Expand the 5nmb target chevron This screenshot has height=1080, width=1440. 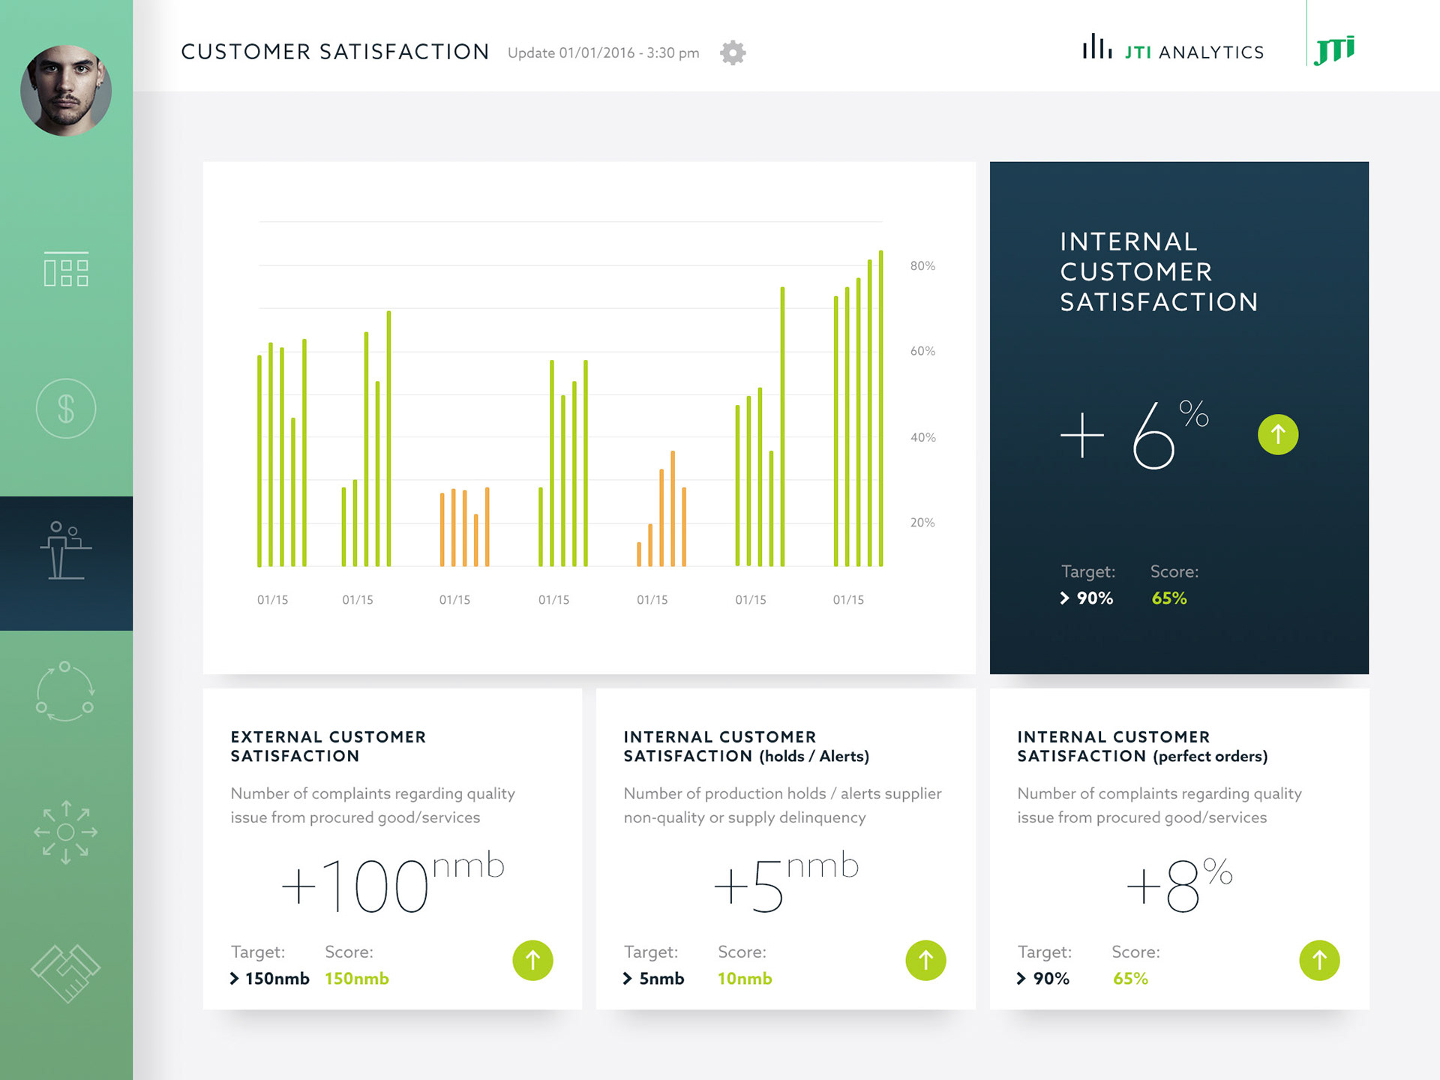point(628,978)
